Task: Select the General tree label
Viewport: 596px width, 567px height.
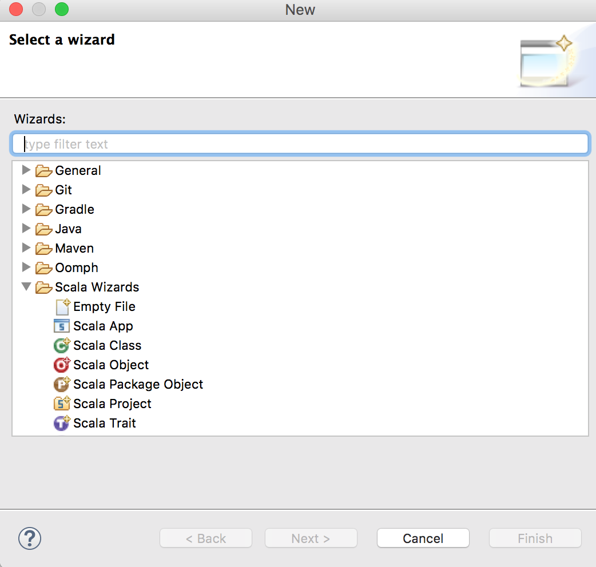Action: (78, 171)
